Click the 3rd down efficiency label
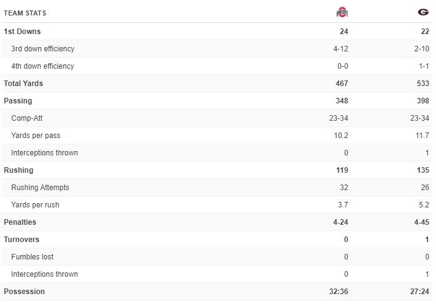436x304 pixels. (43, 49)
